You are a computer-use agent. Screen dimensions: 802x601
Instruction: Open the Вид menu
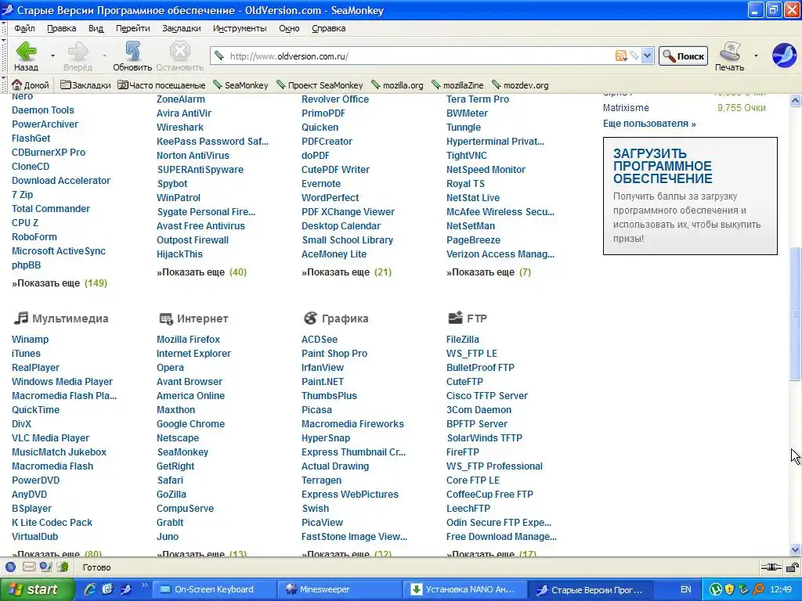pos(96,28)
